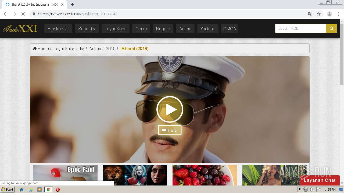Open network tray icon
The image size is (344, 193).
click(306, 190)
